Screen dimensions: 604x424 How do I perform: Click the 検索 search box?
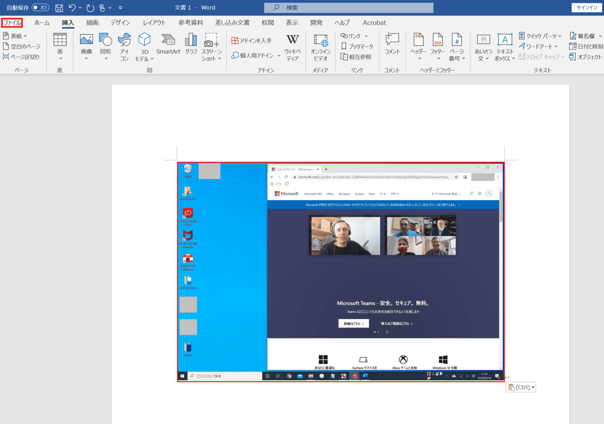point(349,7)
